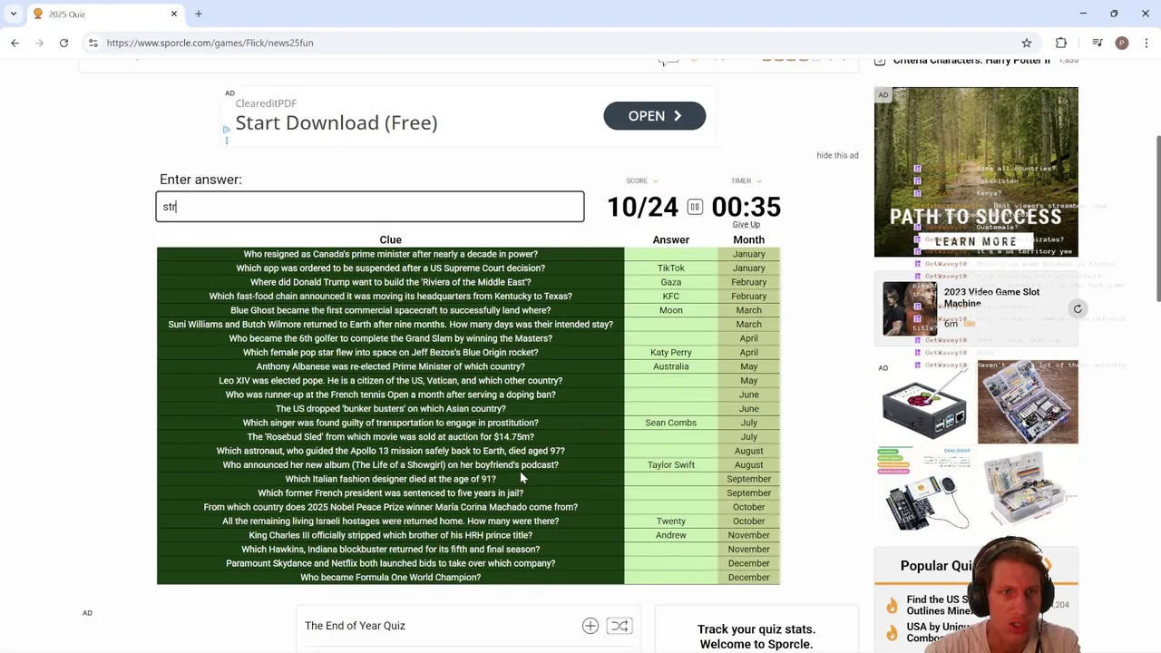Click the Criteria Characters: Harry Potter II link
This screenshot has height=653, width=1161.
971,61
